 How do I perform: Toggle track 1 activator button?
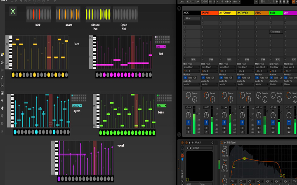(x=188, y=123)
